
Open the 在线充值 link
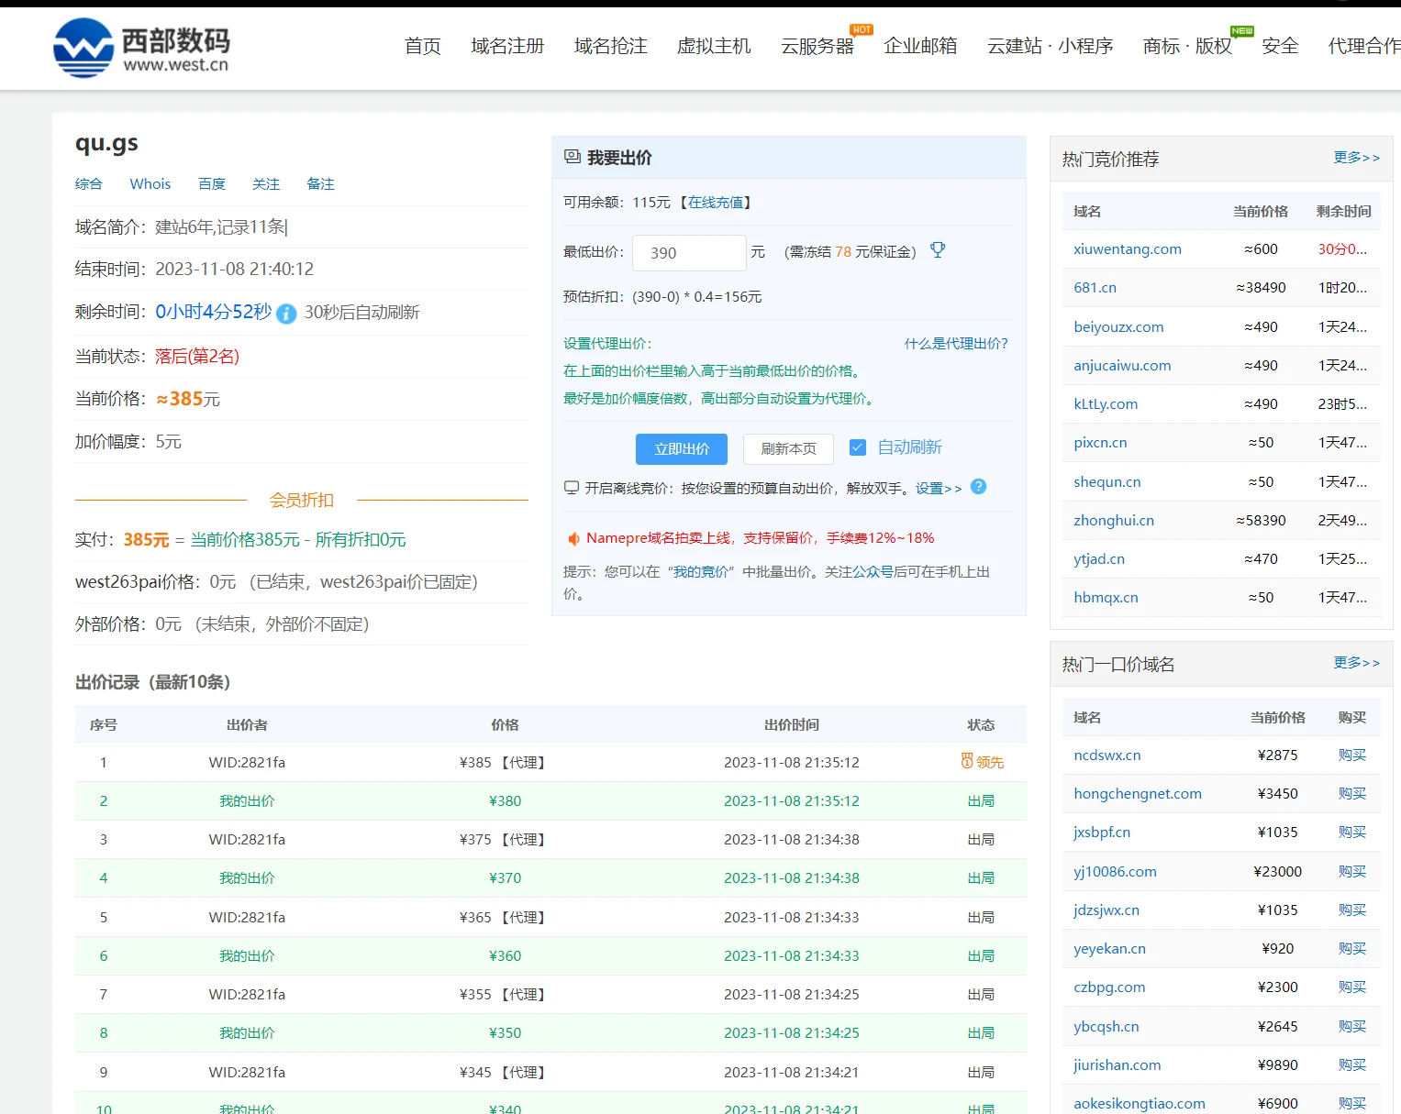pos(716,203)
